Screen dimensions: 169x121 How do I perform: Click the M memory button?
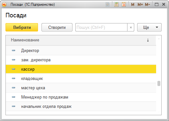[x=133, y=4]
